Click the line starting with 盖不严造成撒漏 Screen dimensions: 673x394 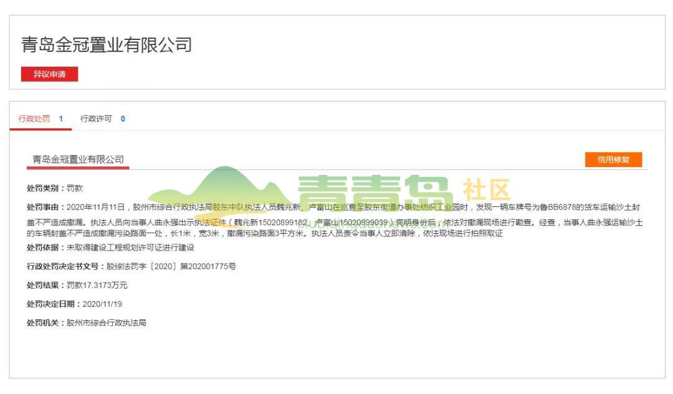pyautogui.click(x=335, y=223)
